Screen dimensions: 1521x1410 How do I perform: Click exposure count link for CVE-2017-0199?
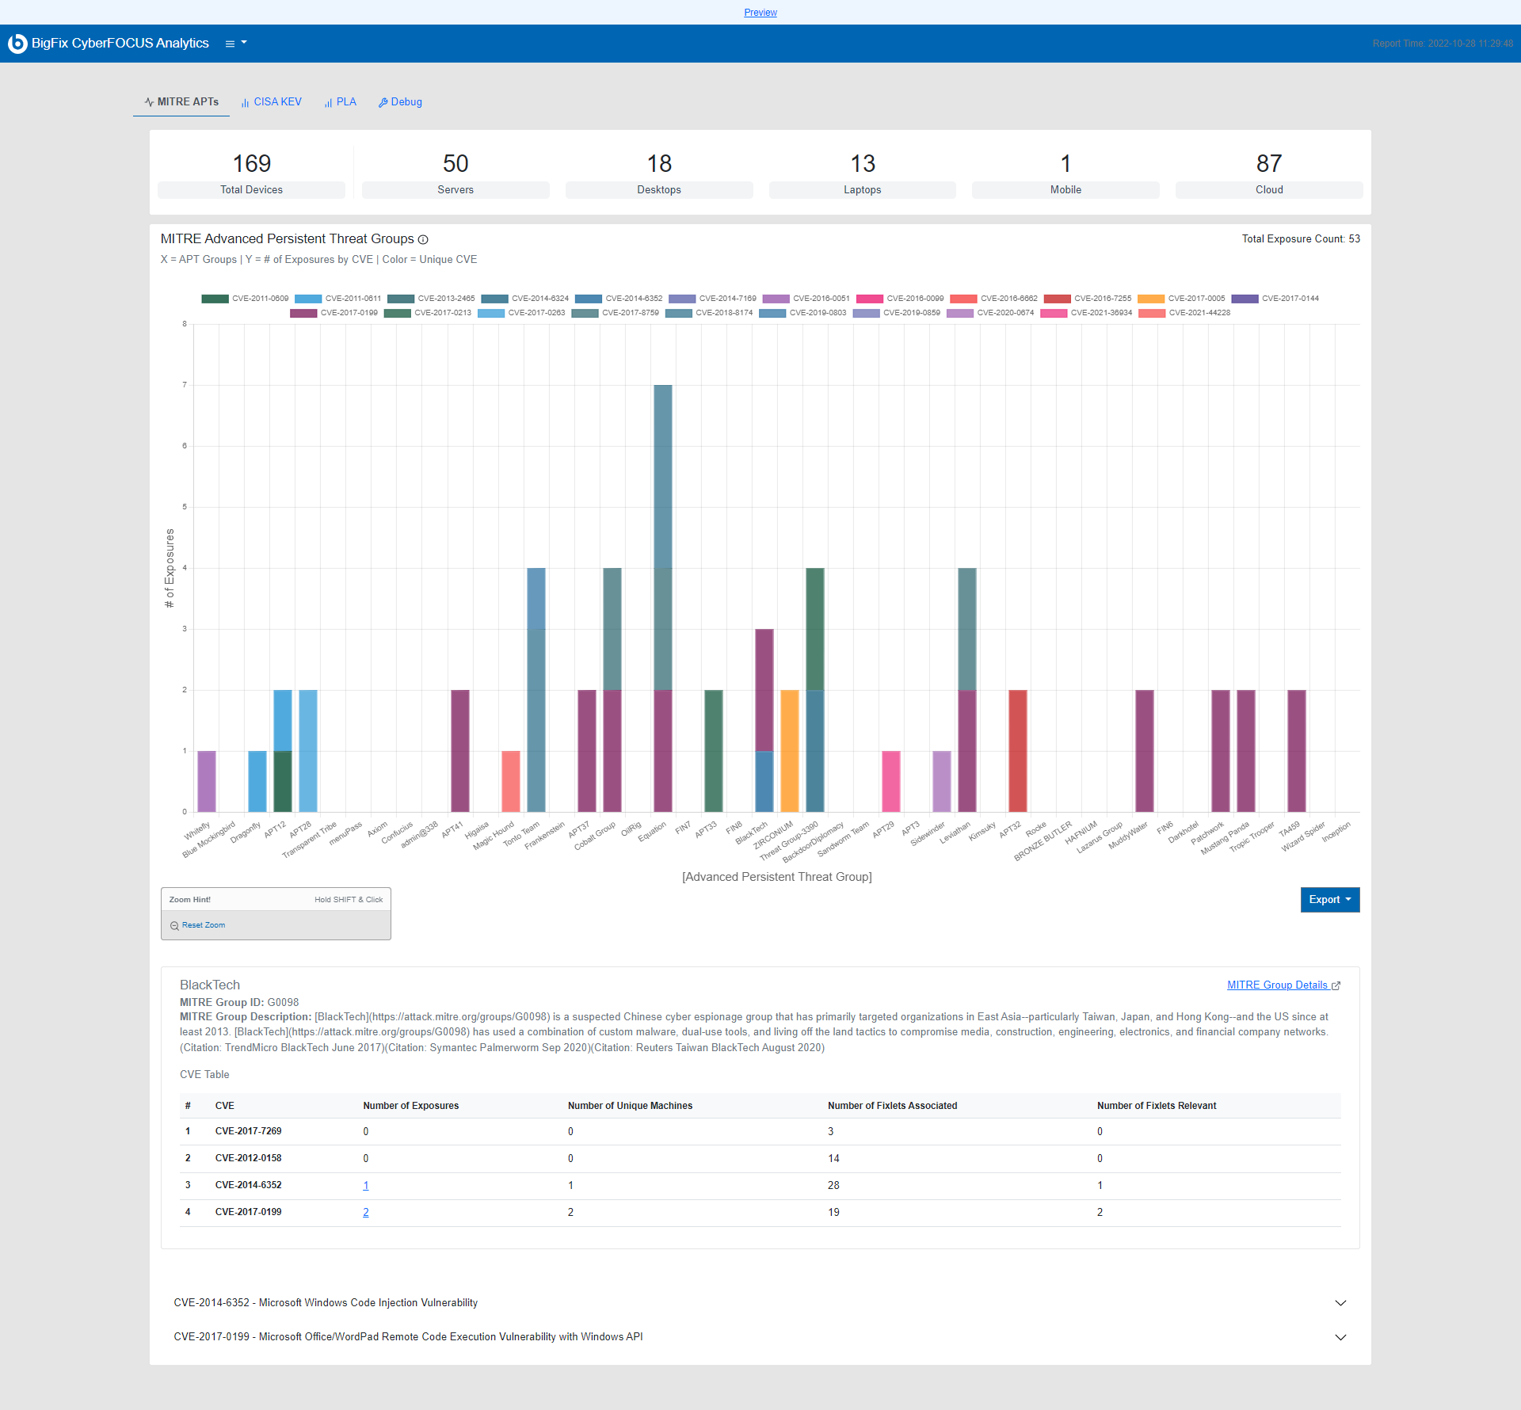click(366, 1213)
